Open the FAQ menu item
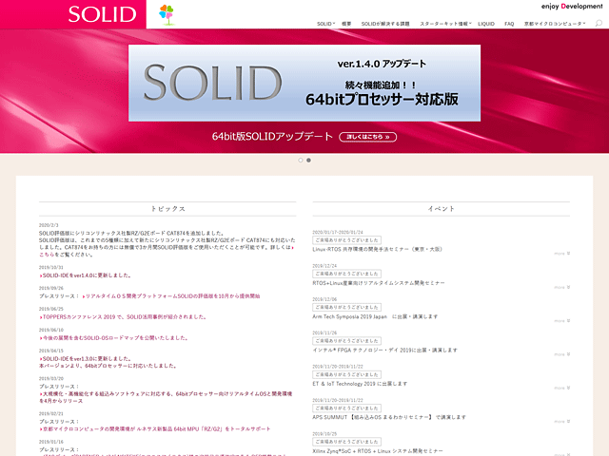 (x=509, y=24)
